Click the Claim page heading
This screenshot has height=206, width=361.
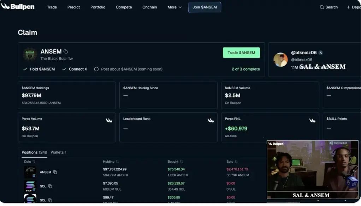coord(28,32)
